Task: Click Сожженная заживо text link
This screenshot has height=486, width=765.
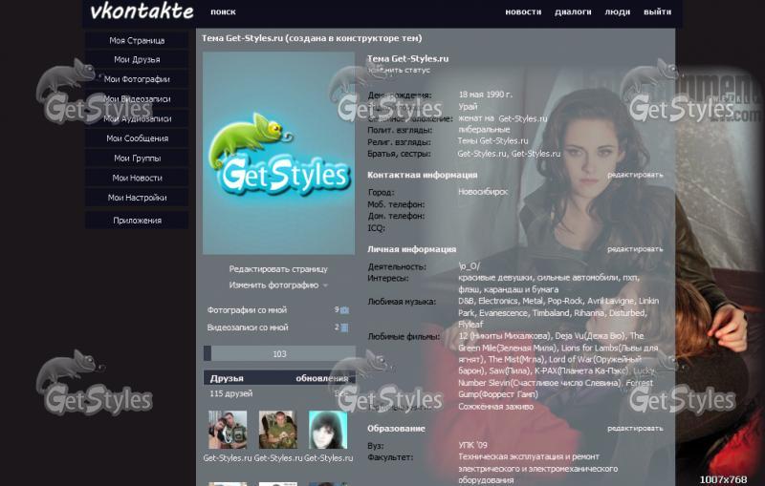Action: tap(495, 406)
